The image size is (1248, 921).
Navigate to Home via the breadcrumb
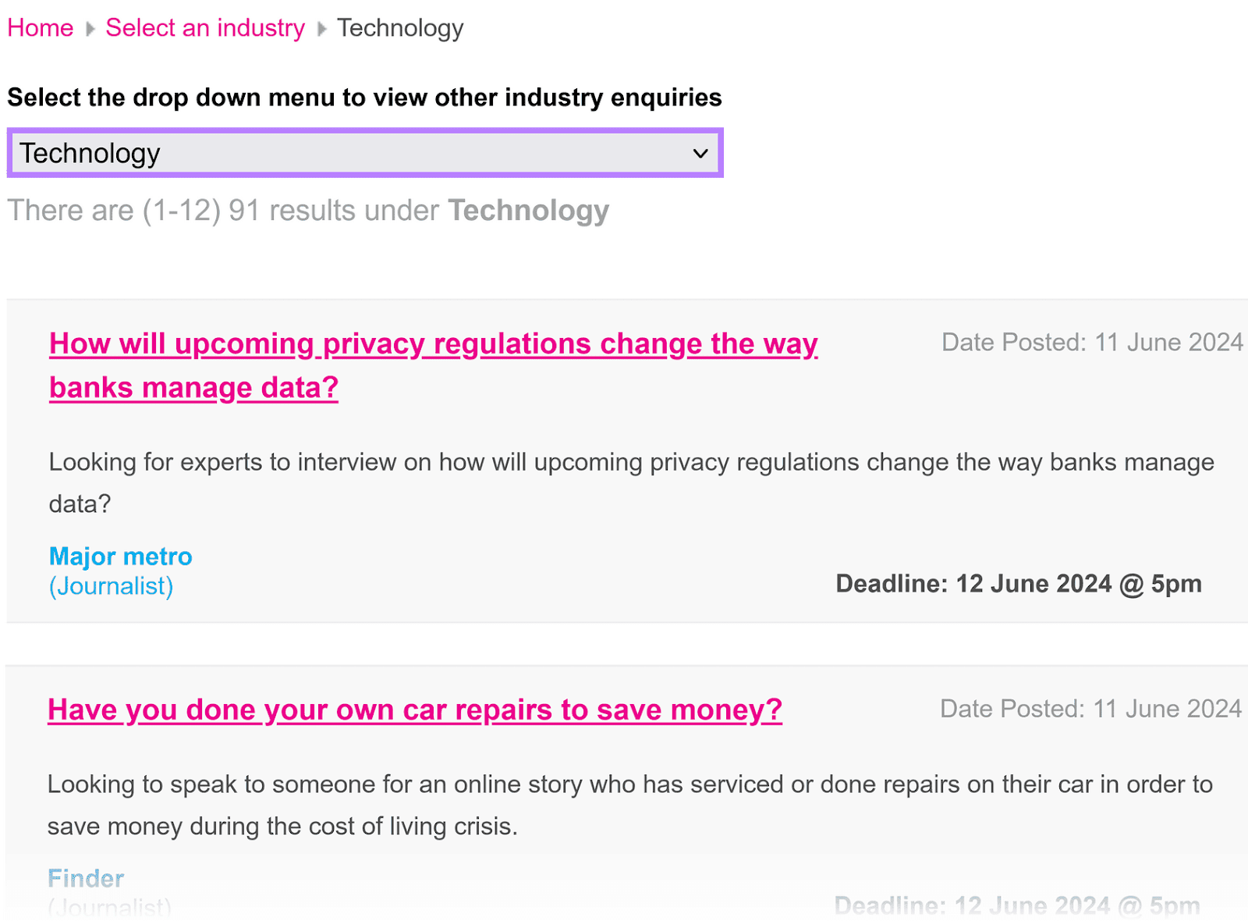pyautogui.click(x=40, y=28)
